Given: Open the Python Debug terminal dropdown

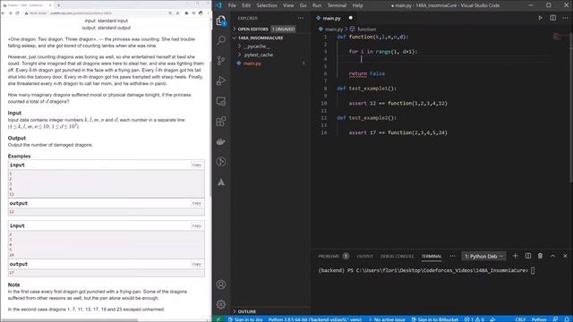Looking at the screenshot, I should click(484, 257).
